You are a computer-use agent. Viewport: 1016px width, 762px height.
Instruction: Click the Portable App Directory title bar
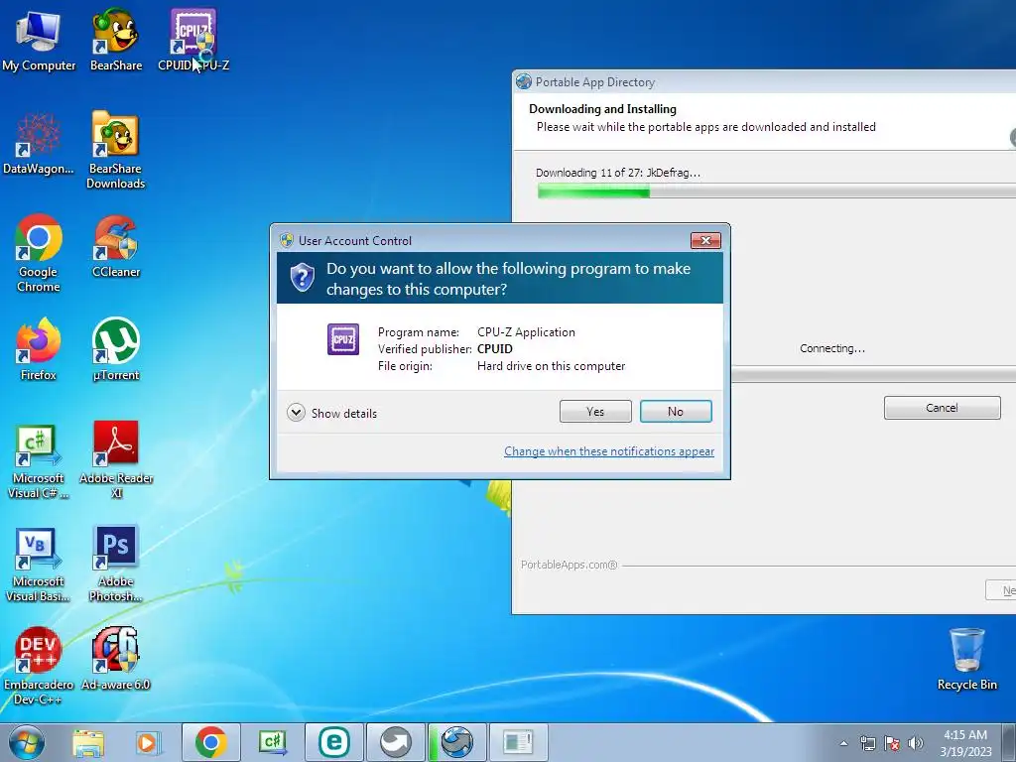coord(765,81)
